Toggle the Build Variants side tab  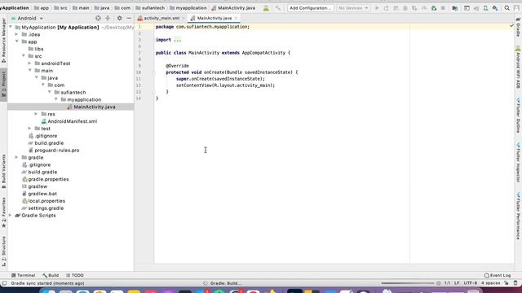(3, 171)
